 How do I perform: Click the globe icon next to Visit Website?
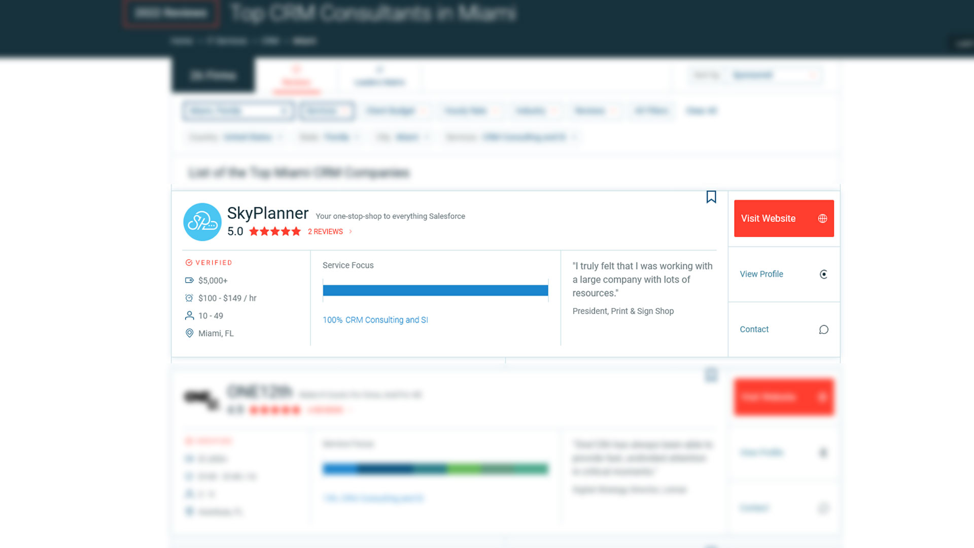[x=822, y=218]
